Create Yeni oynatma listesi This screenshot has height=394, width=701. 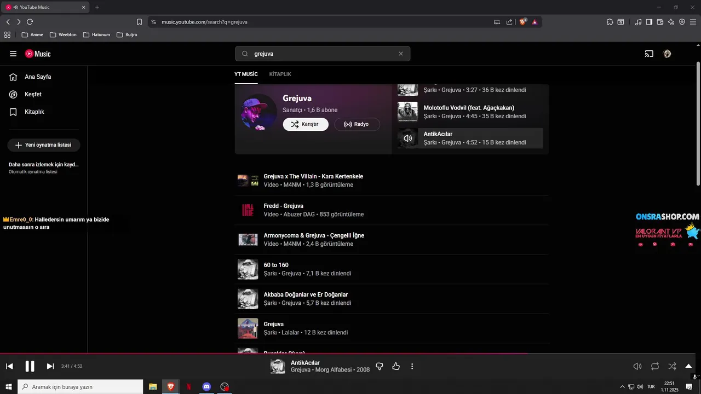(x=44, y=145)
